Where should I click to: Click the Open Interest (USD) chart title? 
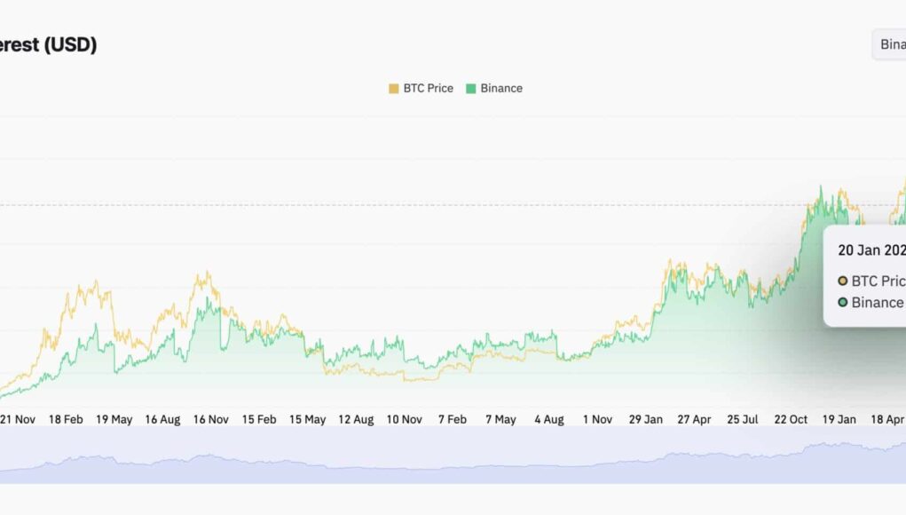point(48,44)
